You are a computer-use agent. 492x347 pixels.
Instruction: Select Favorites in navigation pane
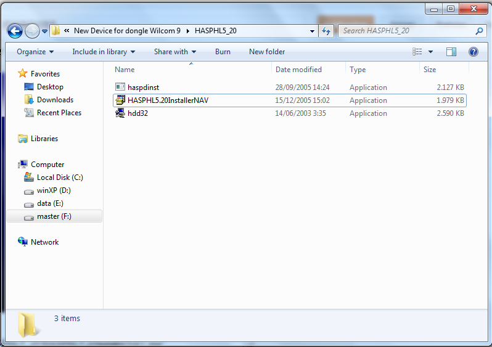pos(45,74)
